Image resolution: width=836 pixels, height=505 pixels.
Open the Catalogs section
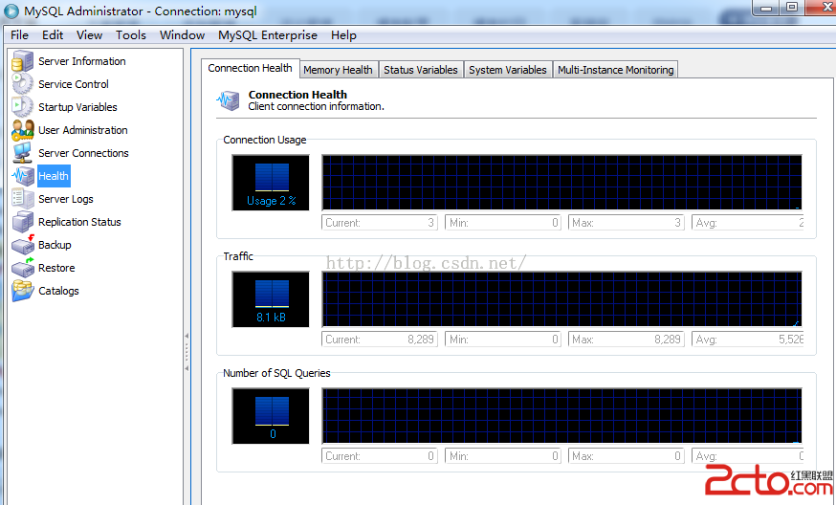(x=58, y=291)
